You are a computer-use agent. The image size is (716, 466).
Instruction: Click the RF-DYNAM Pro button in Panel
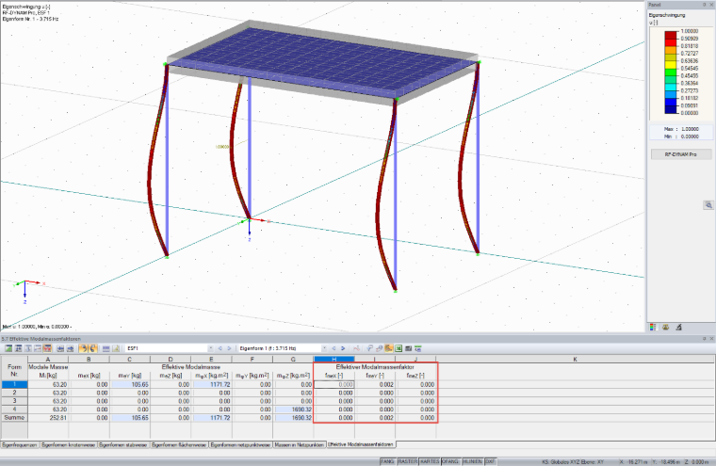[x=681, y=154]
